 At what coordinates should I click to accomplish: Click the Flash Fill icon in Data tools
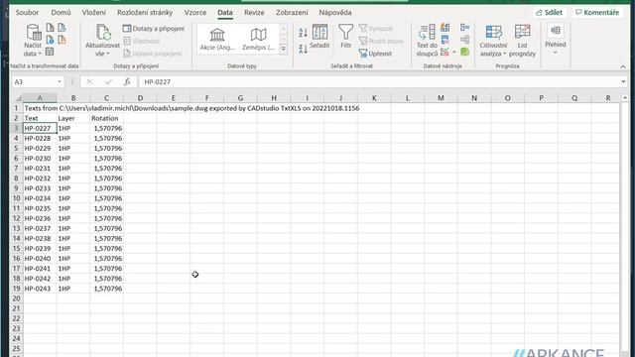click(x=445, y=28)
